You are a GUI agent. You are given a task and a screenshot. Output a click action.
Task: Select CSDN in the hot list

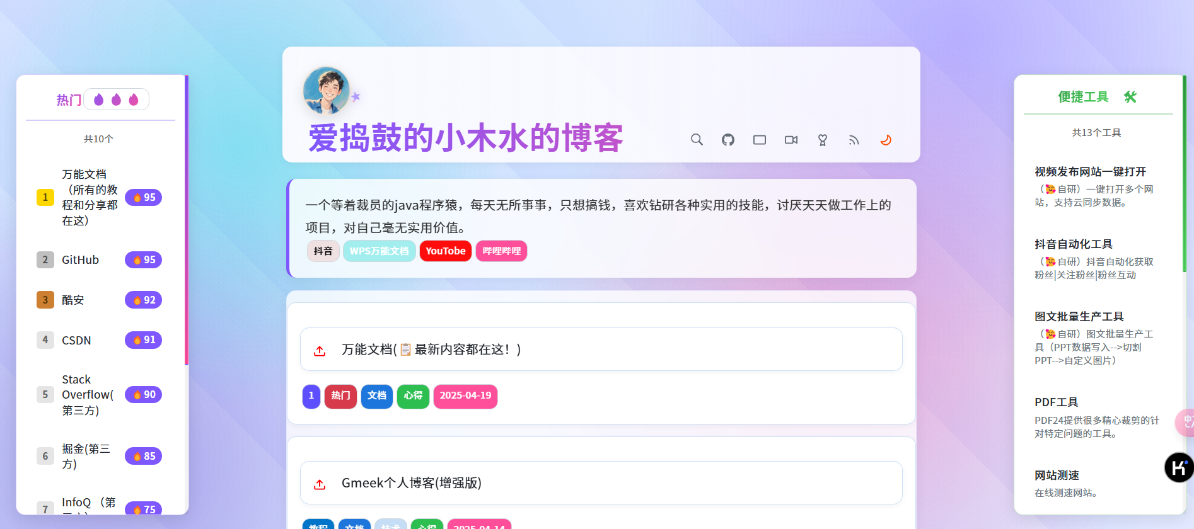(76, 341)
